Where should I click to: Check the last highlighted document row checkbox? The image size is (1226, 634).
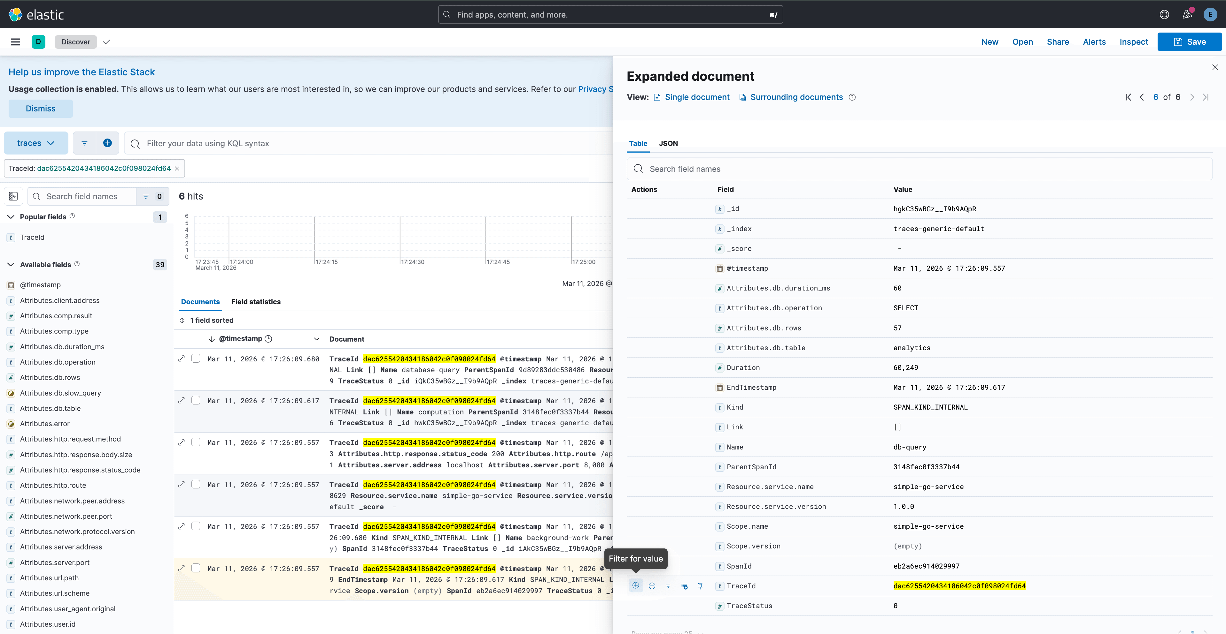pos(196,568)
